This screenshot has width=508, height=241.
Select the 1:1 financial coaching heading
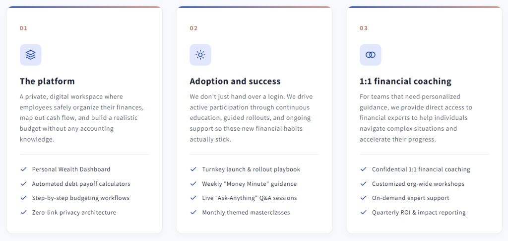[x=406, y=81]
